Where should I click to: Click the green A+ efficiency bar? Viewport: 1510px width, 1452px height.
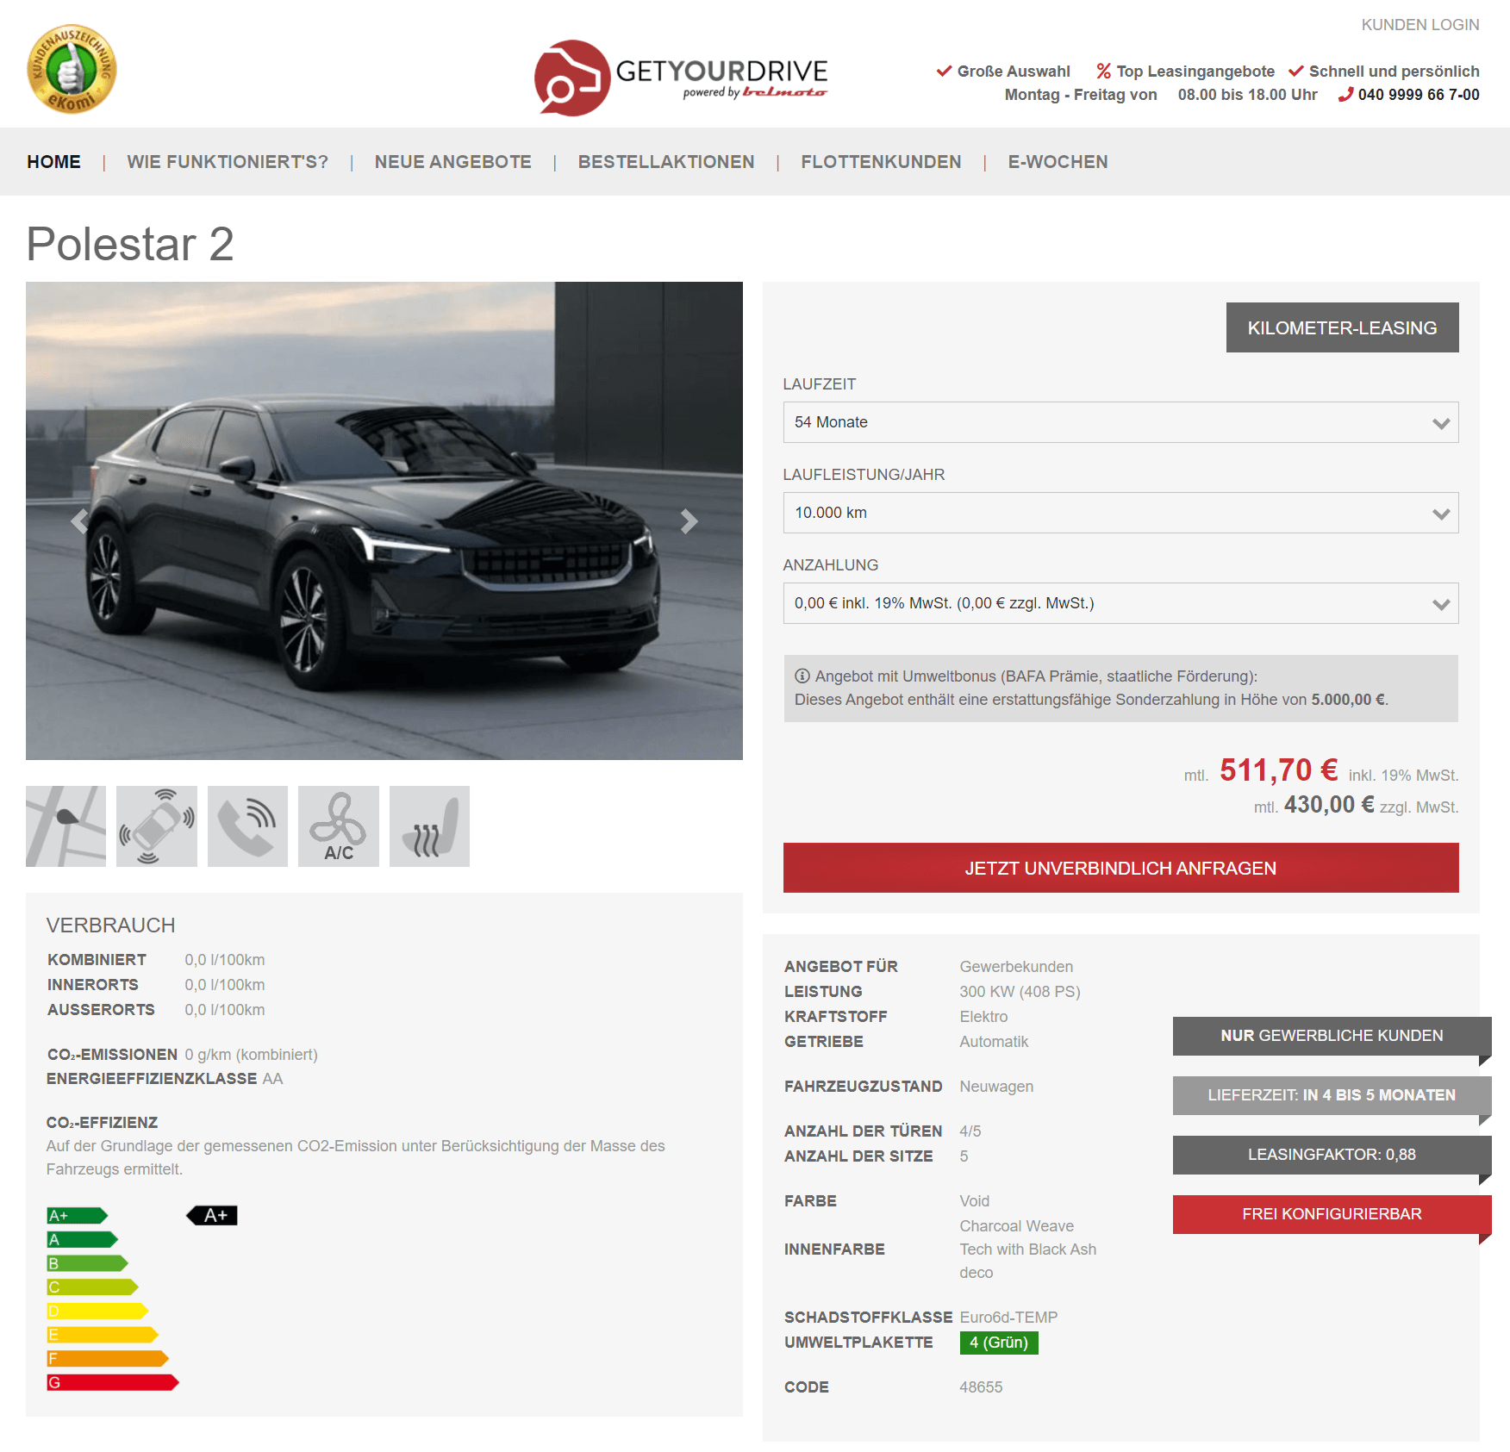(78, 1216)
